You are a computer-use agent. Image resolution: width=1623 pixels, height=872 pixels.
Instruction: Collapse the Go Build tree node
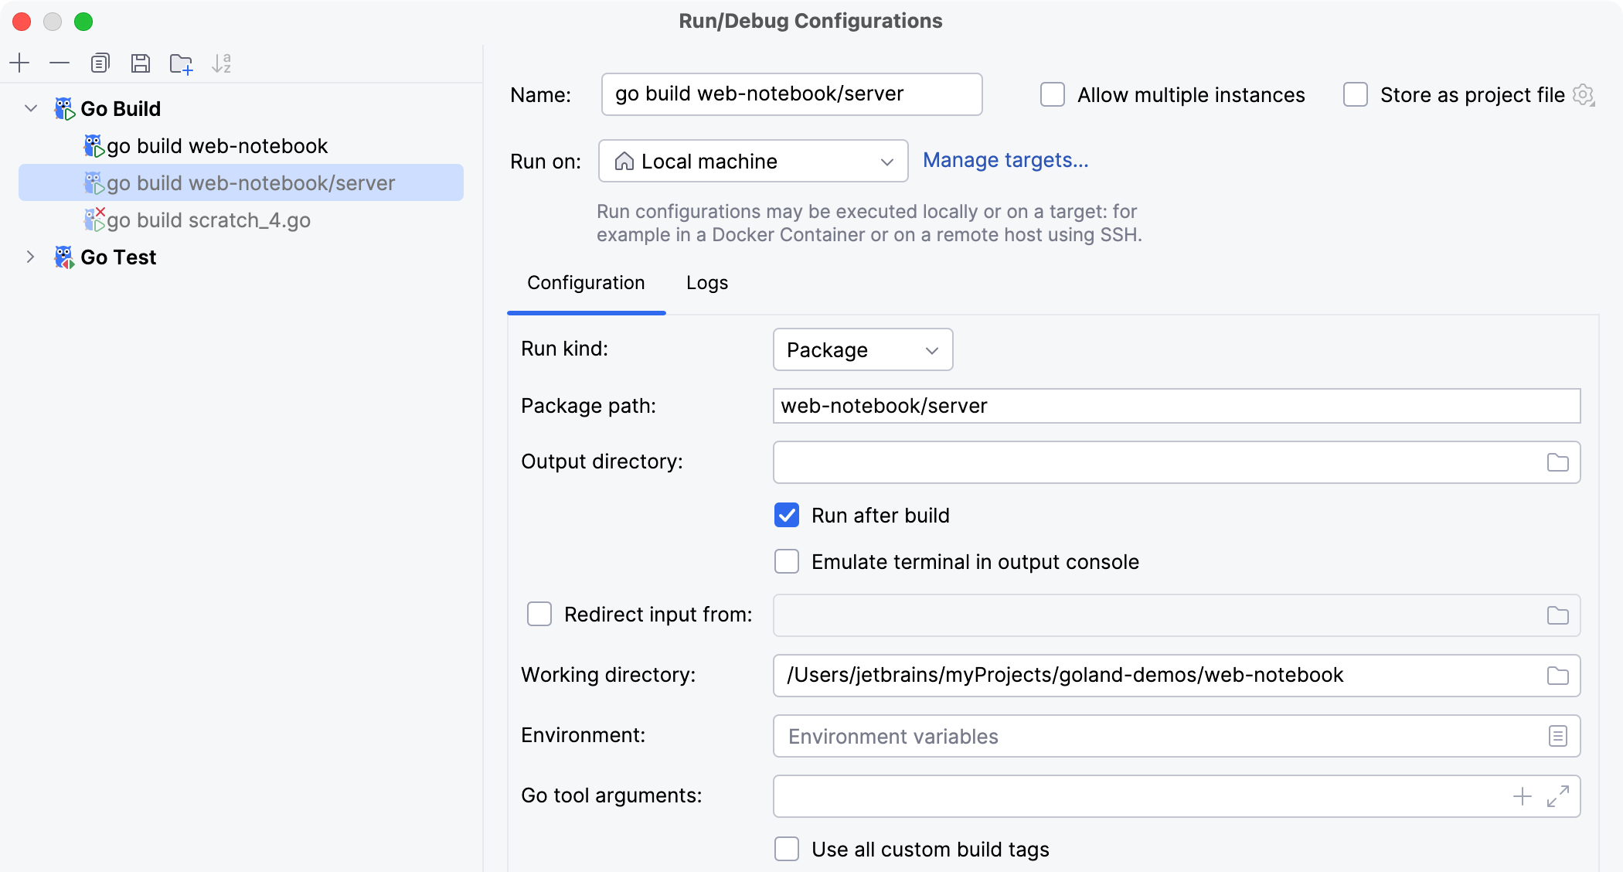pyautogui.click(x=31, y=108)
